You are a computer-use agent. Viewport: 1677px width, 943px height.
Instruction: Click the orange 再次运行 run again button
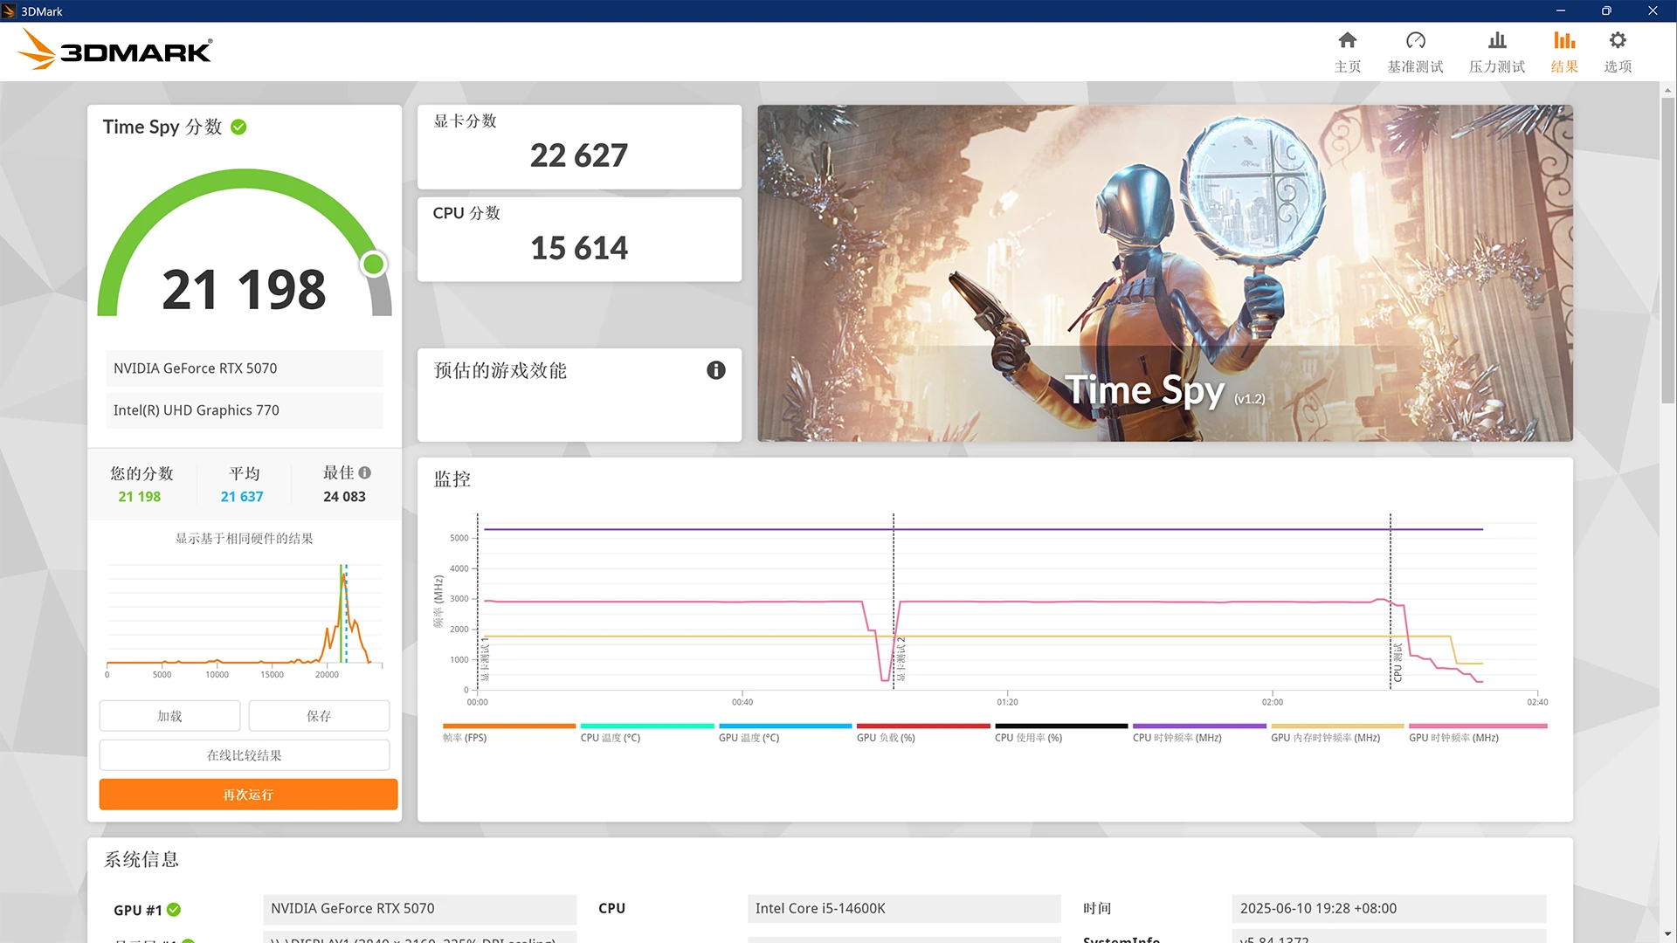[x=248, y=795]
